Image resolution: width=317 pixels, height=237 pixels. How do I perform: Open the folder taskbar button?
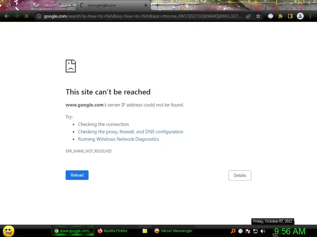point(145,231)
